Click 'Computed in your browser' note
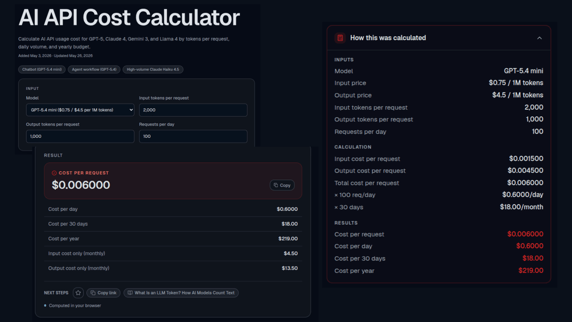The width and height of the screenshot is (572, 322). coord(75,305)
